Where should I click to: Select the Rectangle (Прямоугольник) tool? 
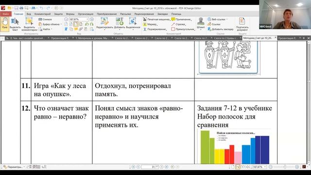pos(183,29)
